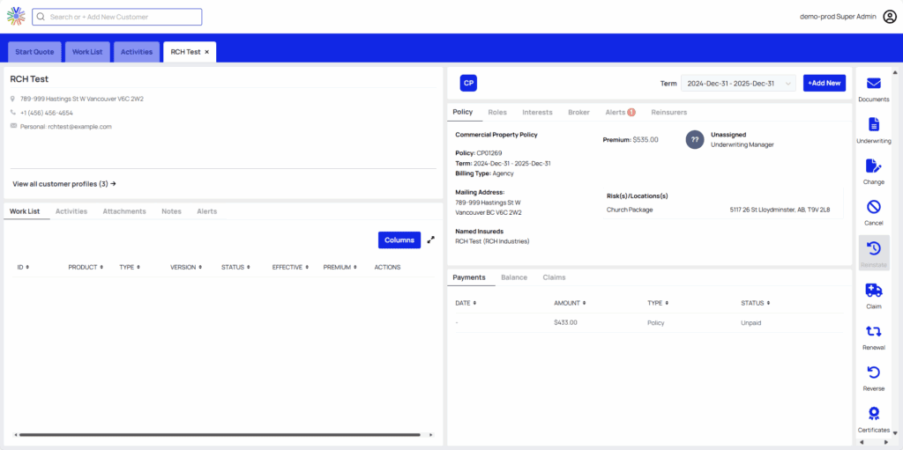This screenshot has height=450, width=903.
Task: Open customer panel Alerts tab
Action: click(206, 211)
